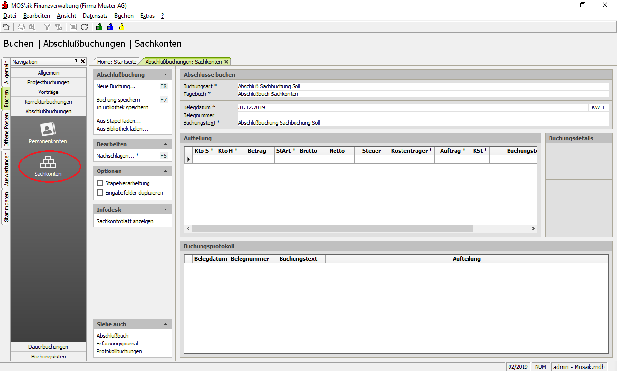
Task: Click the yellow puzzle piece icon
Action: [121, 27]
